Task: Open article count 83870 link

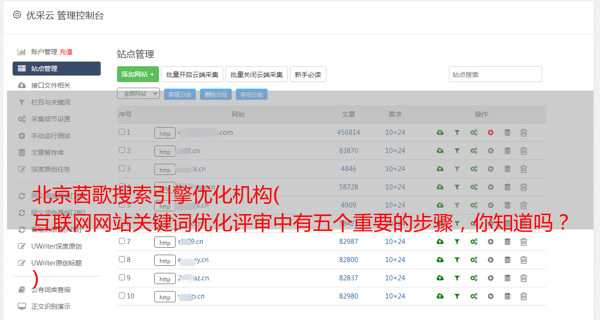Action: (349, 151)
